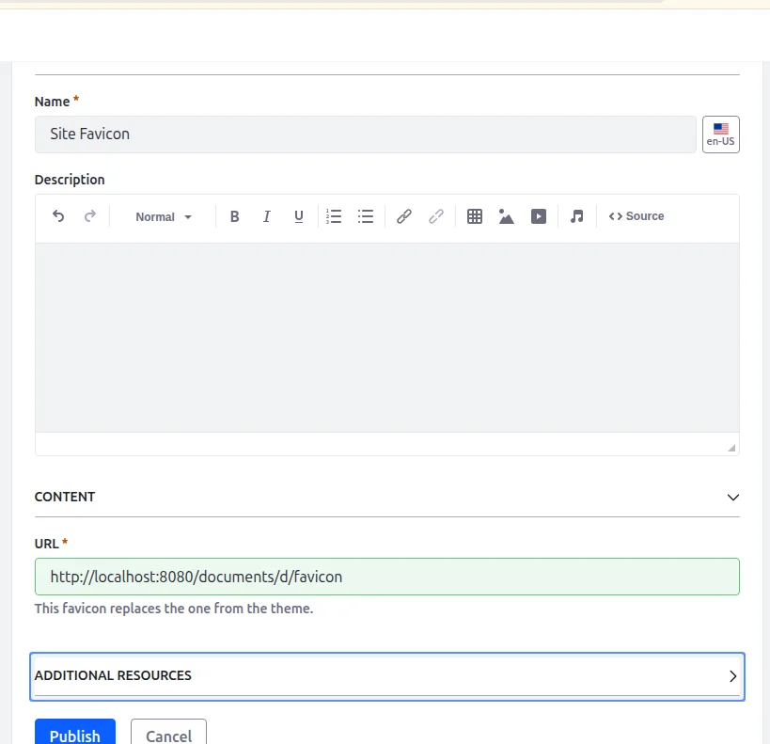The image size is (770, 744).
Task: Click inside the URL input field
Action: 386,577
